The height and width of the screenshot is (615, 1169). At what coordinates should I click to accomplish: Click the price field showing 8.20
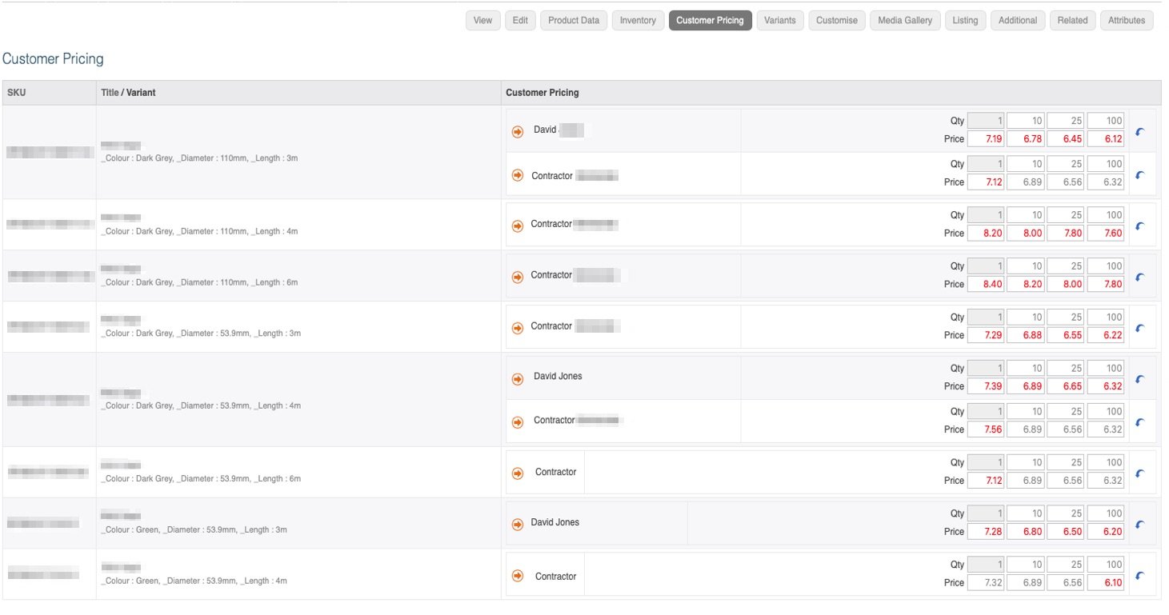[986, 234]
